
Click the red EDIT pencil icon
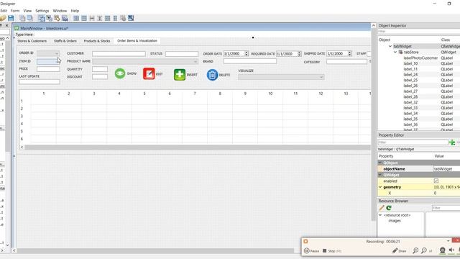tap(149, 73)
